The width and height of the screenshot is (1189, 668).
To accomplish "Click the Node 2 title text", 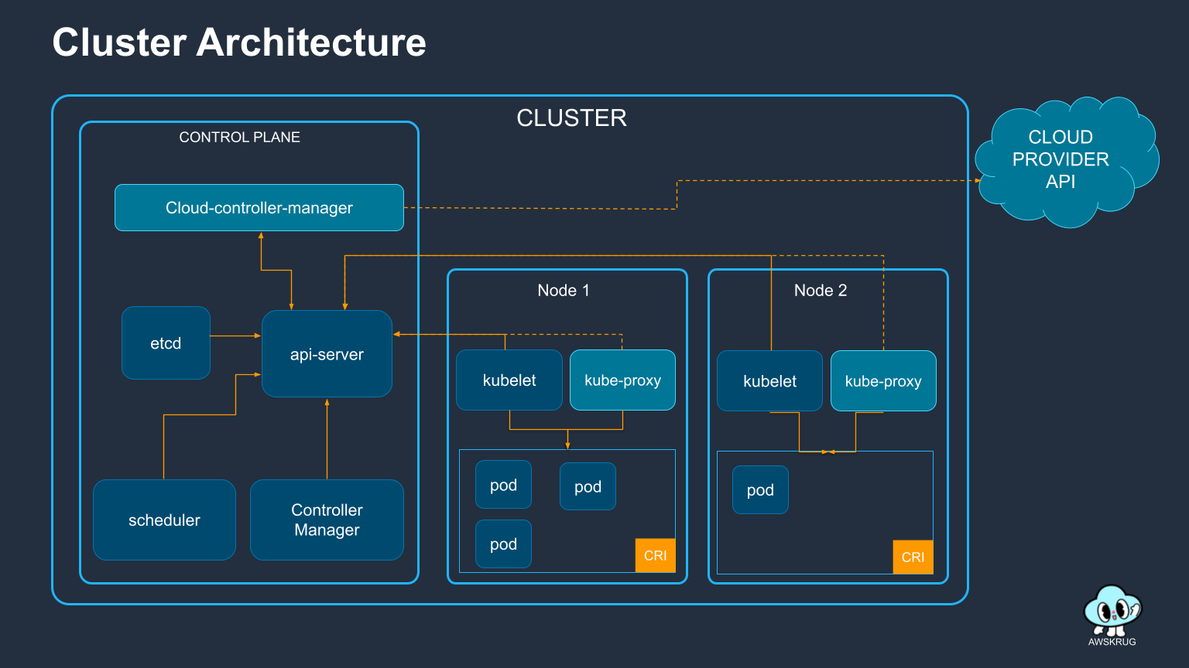I will click(x=821, y=290).
